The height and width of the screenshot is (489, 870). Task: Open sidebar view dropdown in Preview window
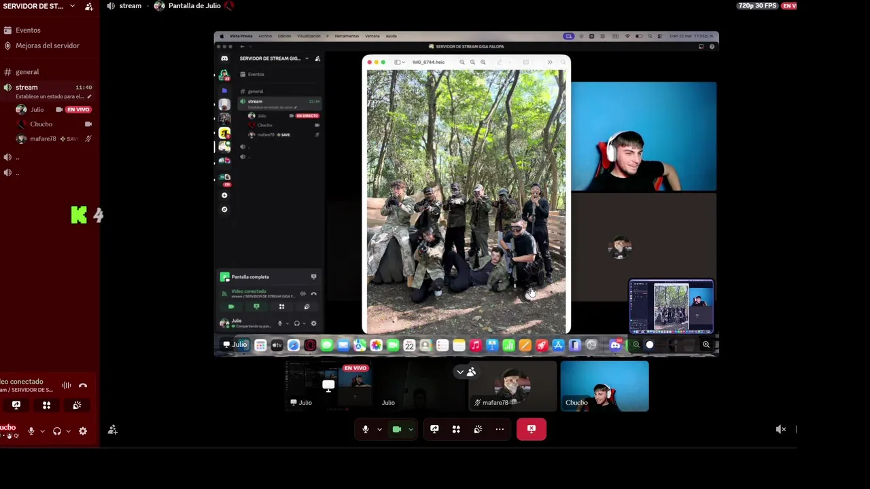400,62
